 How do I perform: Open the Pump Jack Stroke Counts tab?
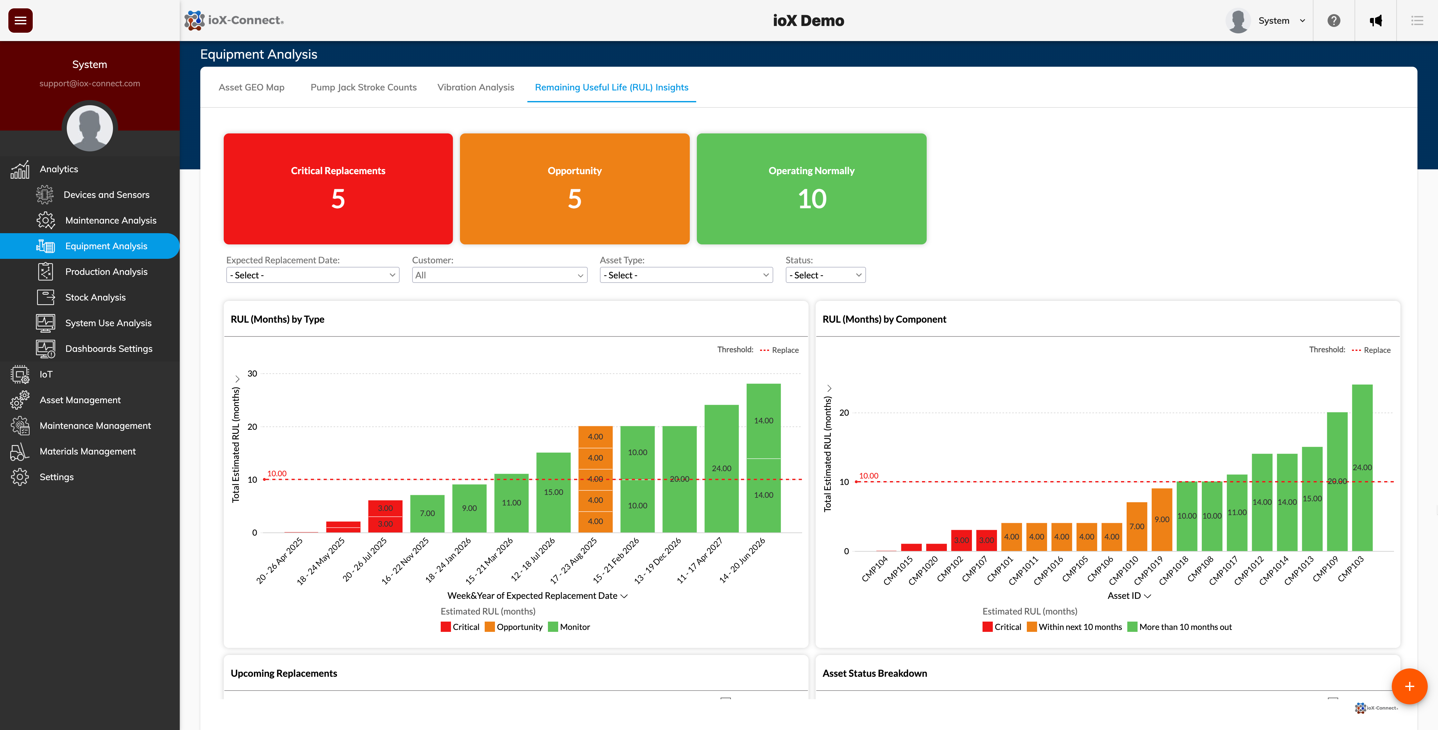click(x=363, y=87)
